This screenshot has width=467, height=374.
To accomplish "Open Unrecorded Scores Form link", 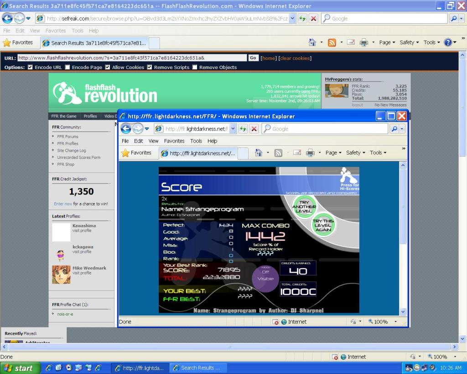I will pos(78,158).
